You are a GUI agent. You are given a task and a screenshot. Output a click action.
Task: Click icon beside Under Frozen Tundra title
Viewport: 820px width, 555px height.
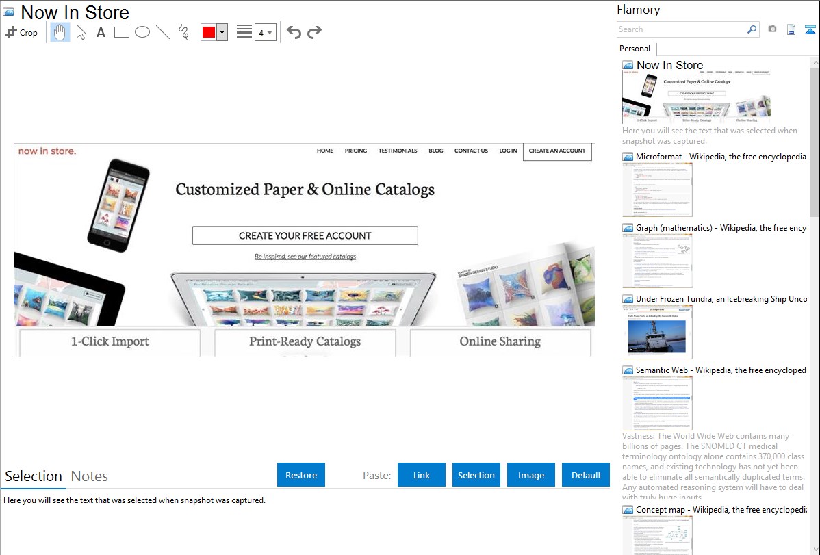point(628,299)
